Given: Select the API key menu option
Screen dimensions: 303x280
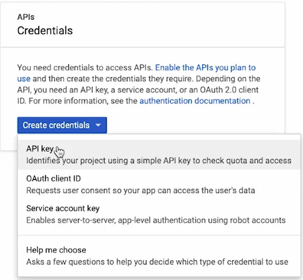Looking at the screenshot, I should (x=40, y=149).
